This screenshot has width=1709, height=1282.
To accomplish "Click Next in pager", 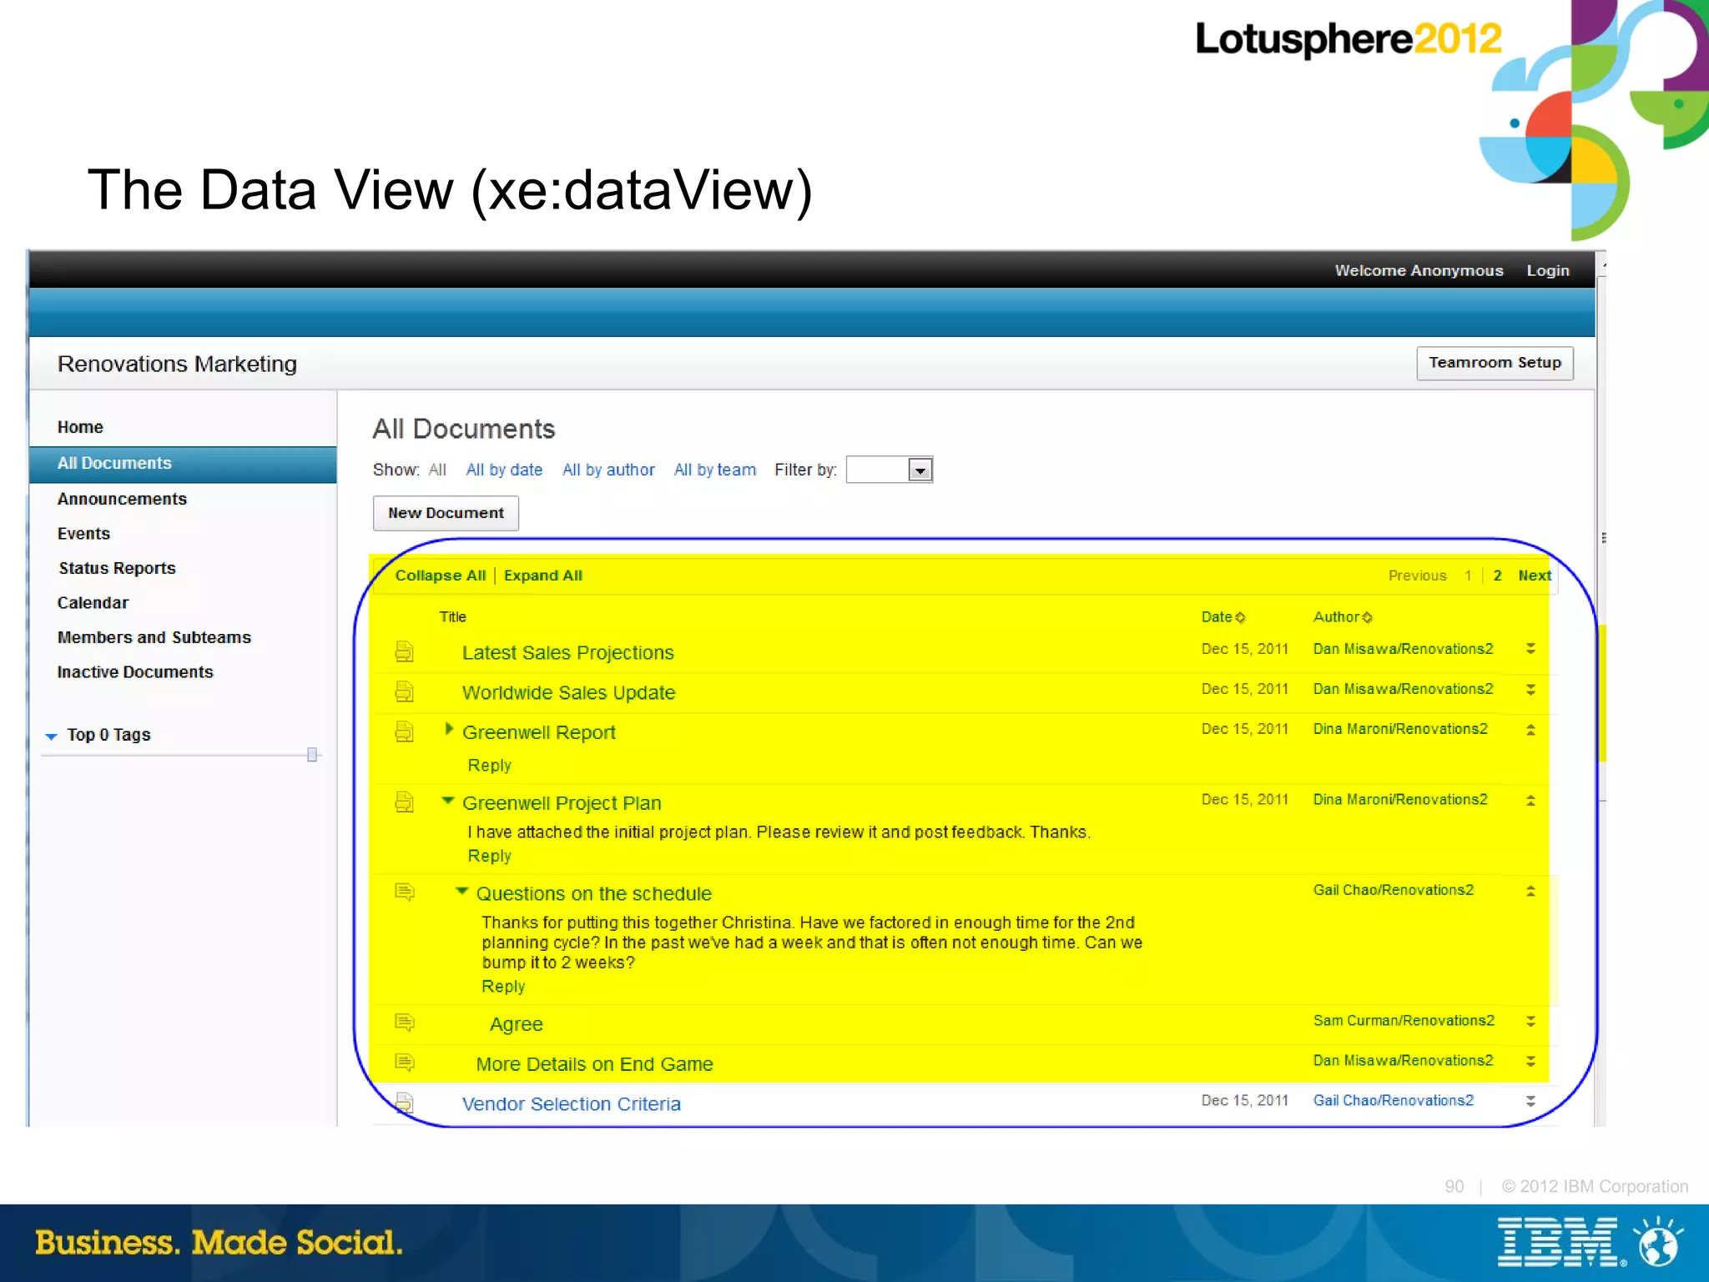I will click(x=1535, y=576).
